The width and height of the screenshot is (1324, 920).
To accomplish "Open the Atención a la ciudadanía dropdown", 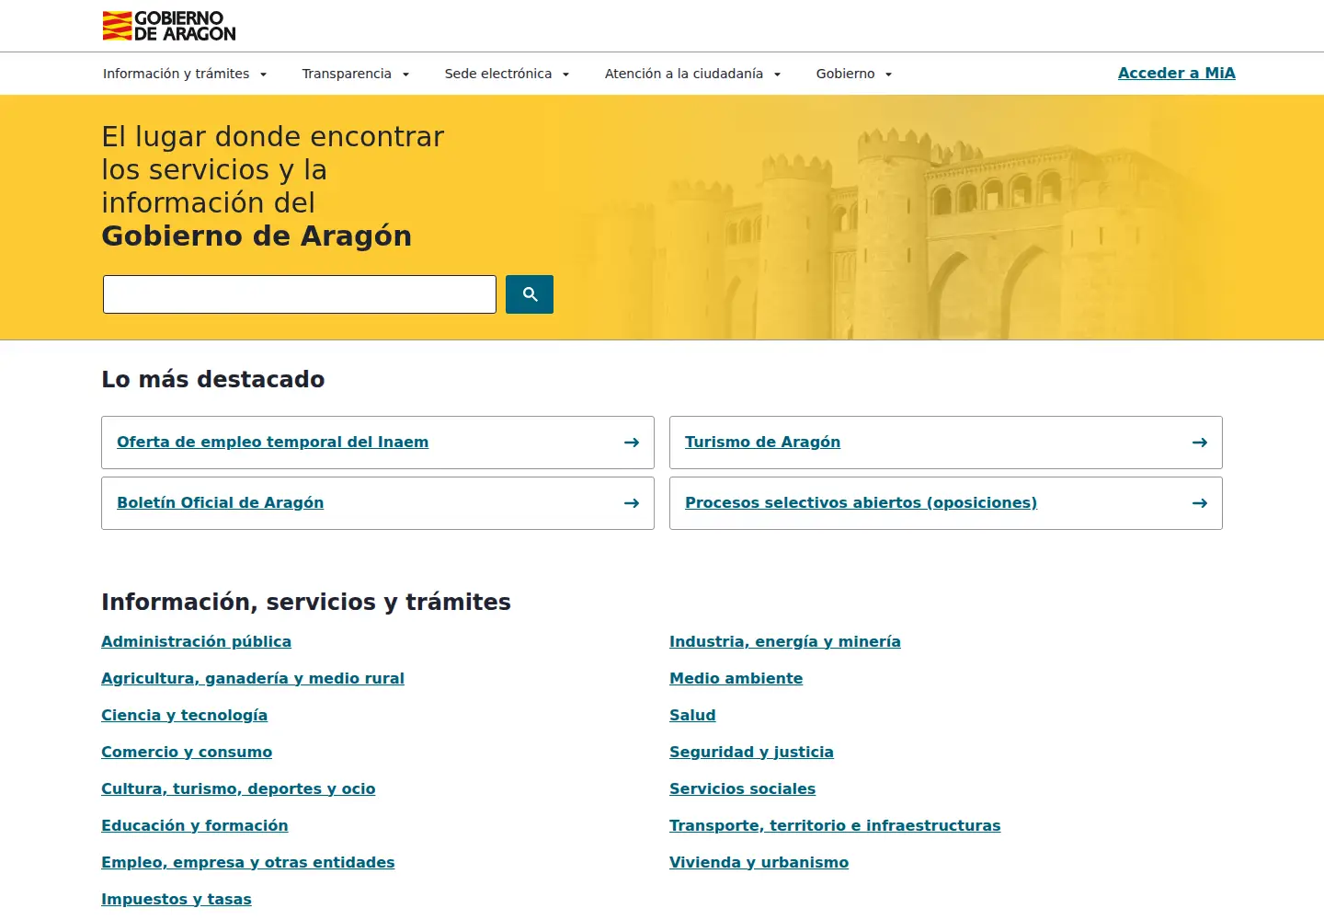I will click(x=693, y=74).
